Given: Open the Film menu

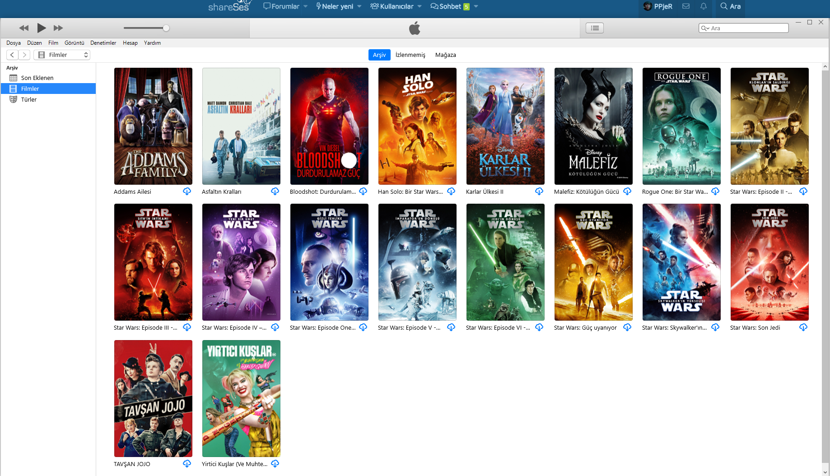Looking at the screenshot, I should click(x=53, y=43).
